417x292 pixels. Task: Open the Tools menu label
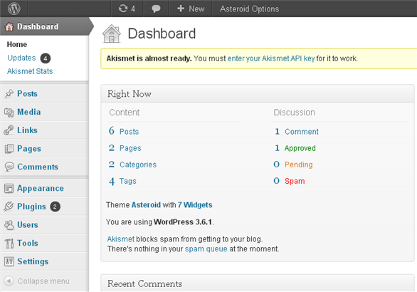pyautogui.click(x=28, y=243)
